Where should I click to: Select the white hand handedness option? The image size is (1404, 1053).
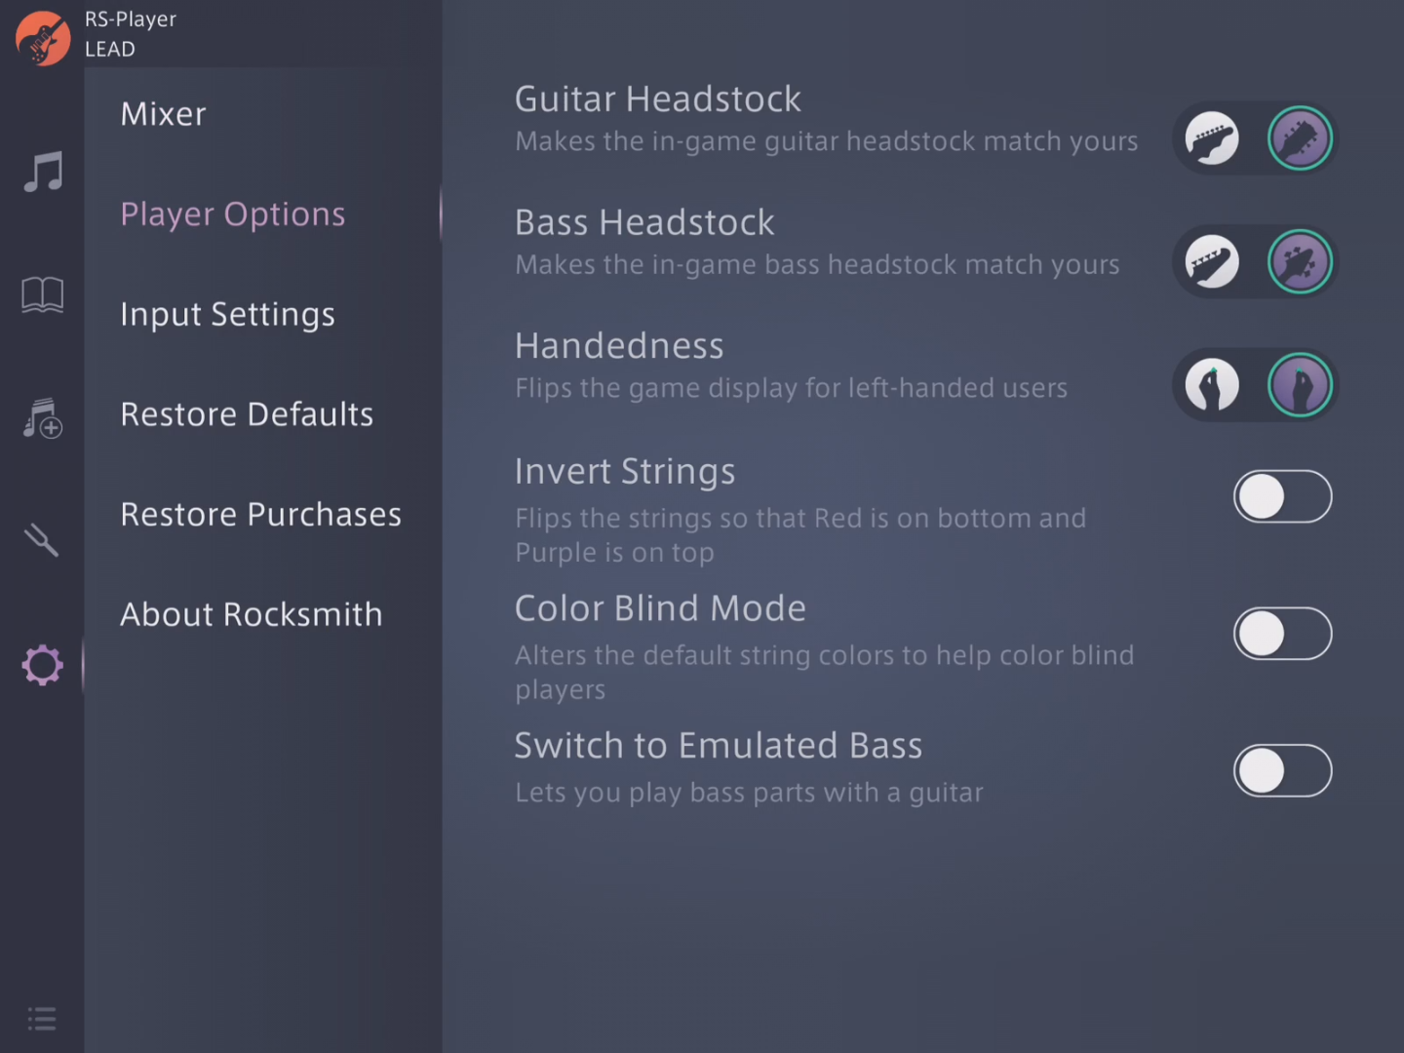(x=1212, y=385)
